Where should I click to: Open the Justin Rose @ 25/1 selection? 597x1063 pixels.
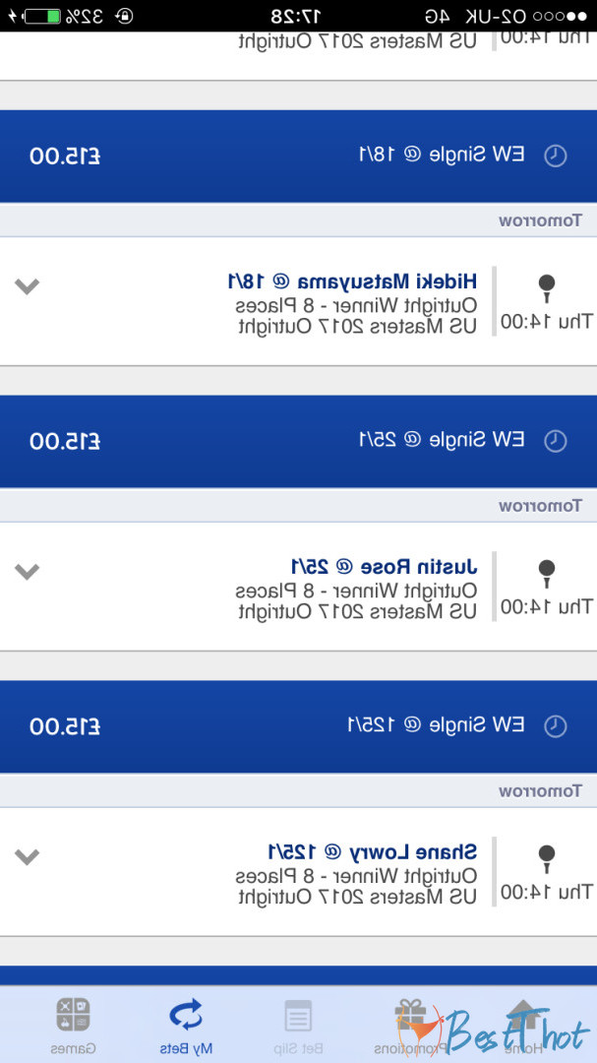click(x=384, y=567)
